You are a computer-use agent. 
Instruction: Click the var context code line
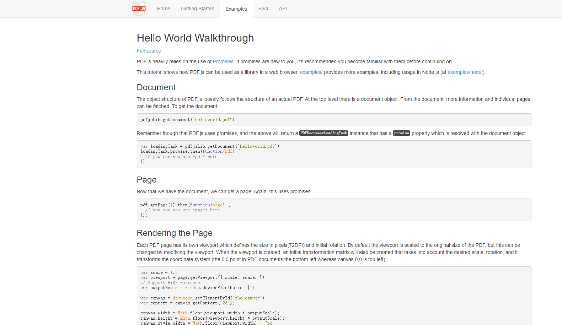(x=187, y=303)
